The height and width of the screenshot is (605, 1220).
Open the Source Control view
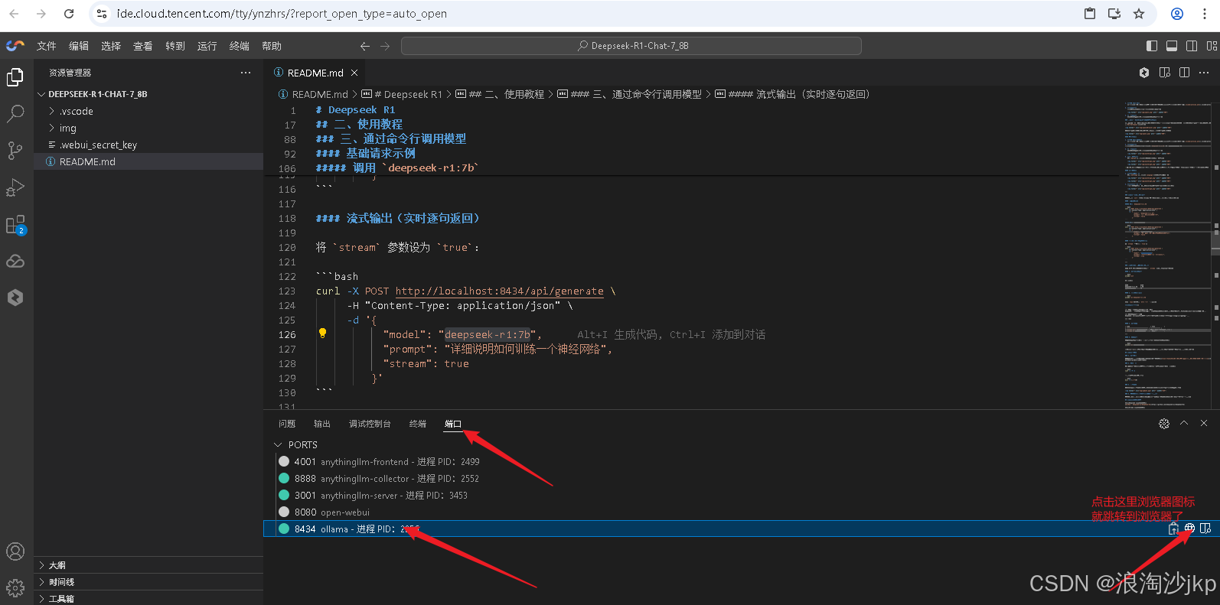[x=15, y=151]
